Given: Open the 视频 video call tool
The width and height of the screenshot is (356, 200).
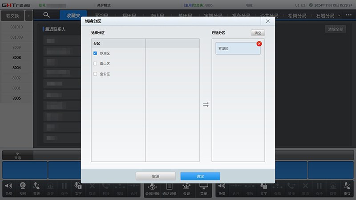Looking at the screenshot, I should click(x=22, y=188).
